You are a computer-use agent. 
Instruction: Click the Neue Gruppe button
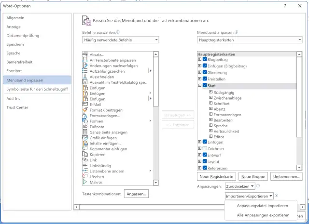253,176
